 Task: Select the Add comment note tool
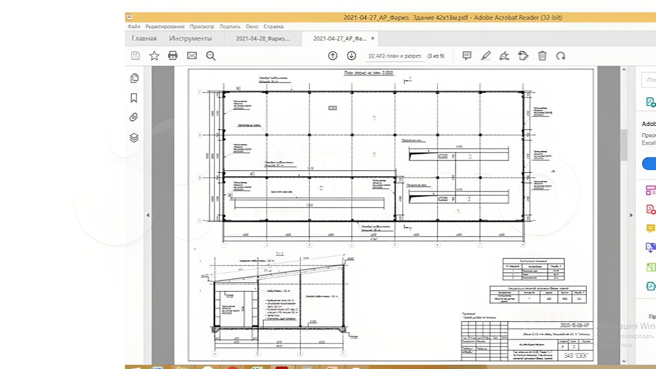(467, 56)
